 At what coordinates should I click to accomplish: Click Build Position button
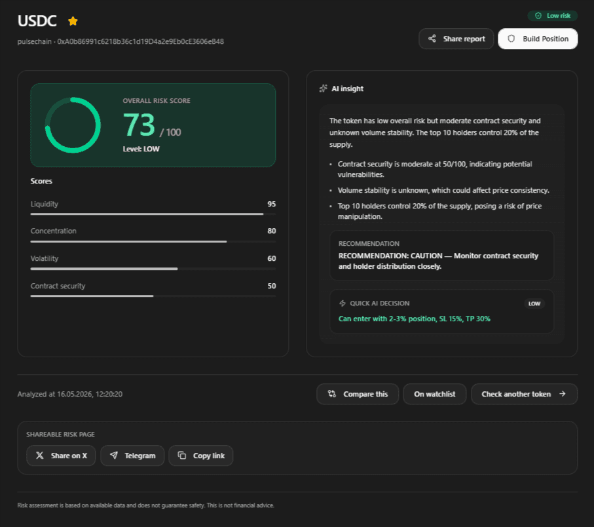point(538,39)
